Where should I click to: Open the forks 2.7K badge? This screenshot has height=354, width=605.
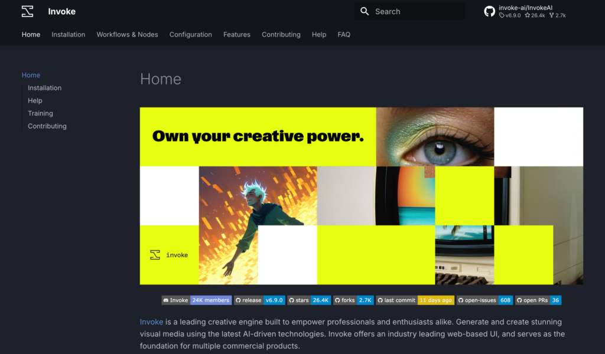(353, 300)
